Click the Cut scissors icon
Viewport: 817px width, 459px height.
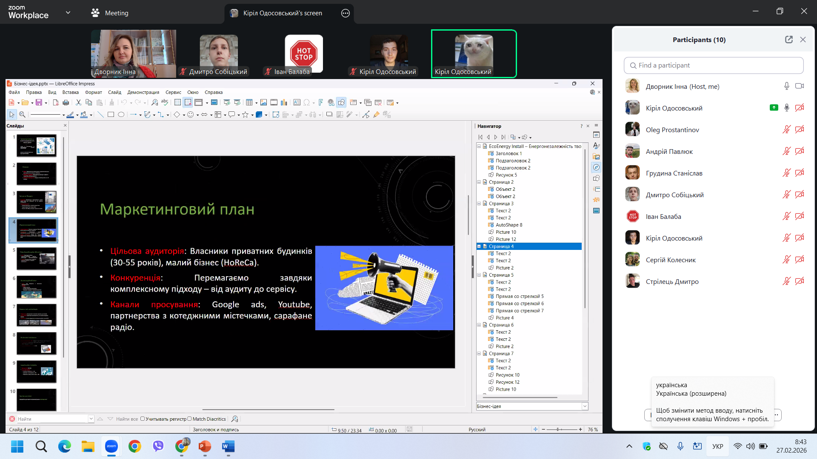(x=78, y=102)
